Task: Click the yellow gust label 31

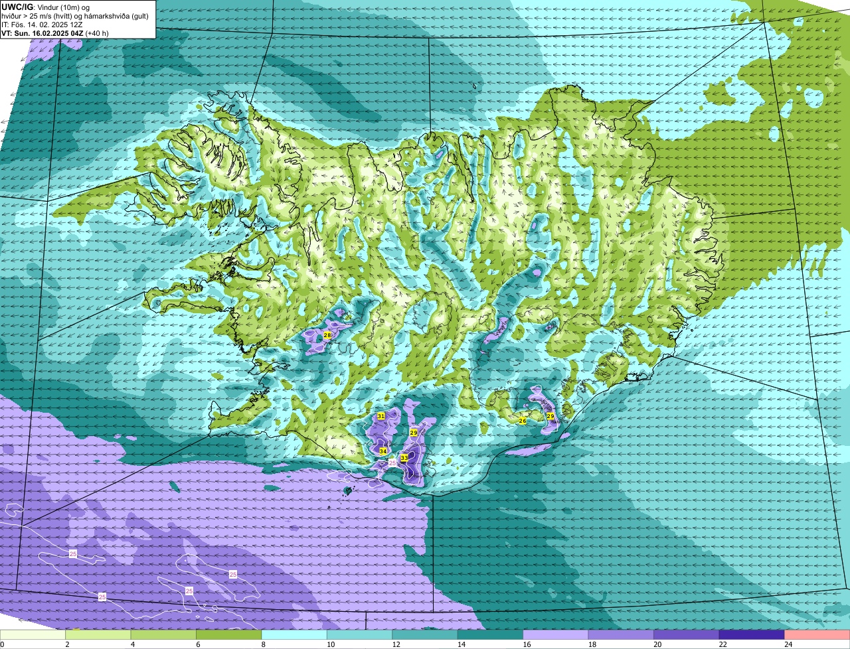Action: tap(381, 416)
